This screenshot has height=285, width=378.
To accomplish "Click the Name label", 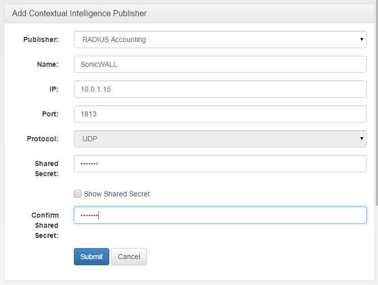I will coord(48,64).
